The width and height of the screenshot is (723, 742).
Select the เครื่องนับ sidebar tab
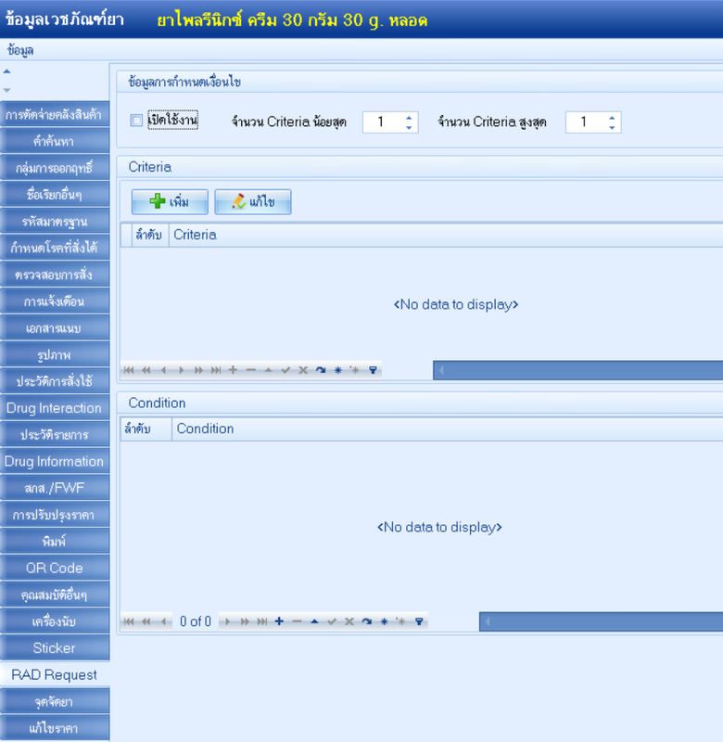[55, 621]
